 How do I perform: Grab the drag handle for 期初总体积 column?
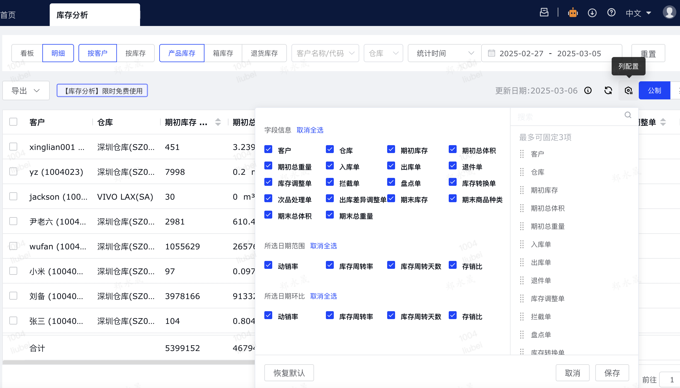522,208
